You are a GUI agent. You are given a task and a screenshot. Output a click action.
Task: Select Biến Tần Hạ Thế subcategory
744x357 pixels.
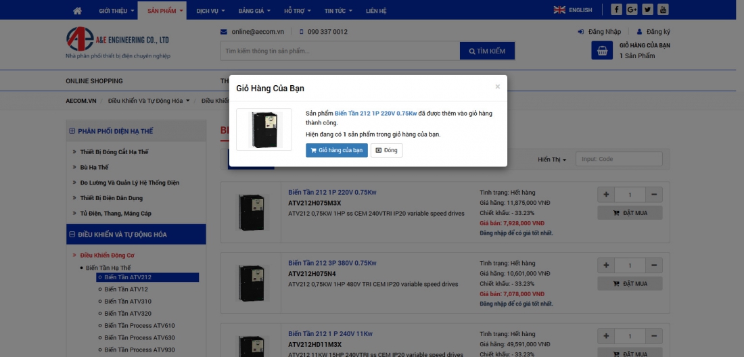click(x=108, y=268)
